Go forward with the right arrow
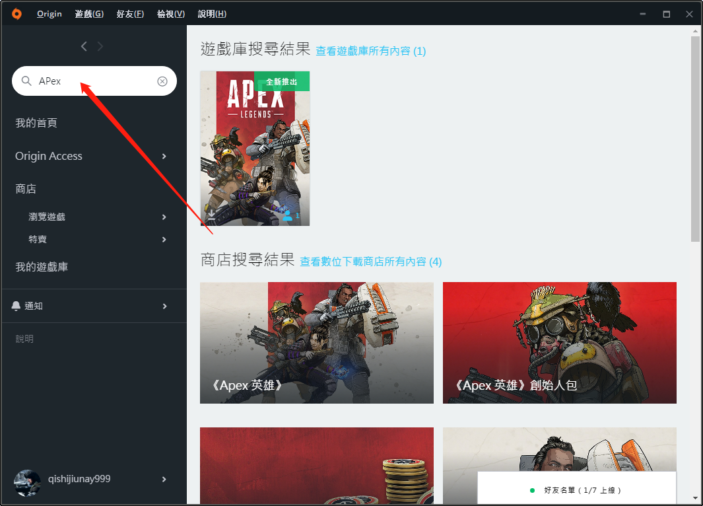The image size is (703, 506). coord(100,46)
